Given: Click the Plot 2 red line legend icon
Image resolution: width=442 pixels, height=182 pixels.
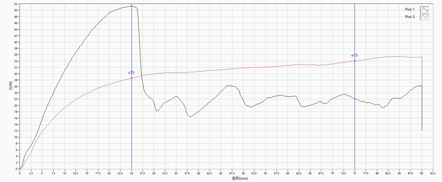Looking at the screenshot, I should (x=424, y=17).
